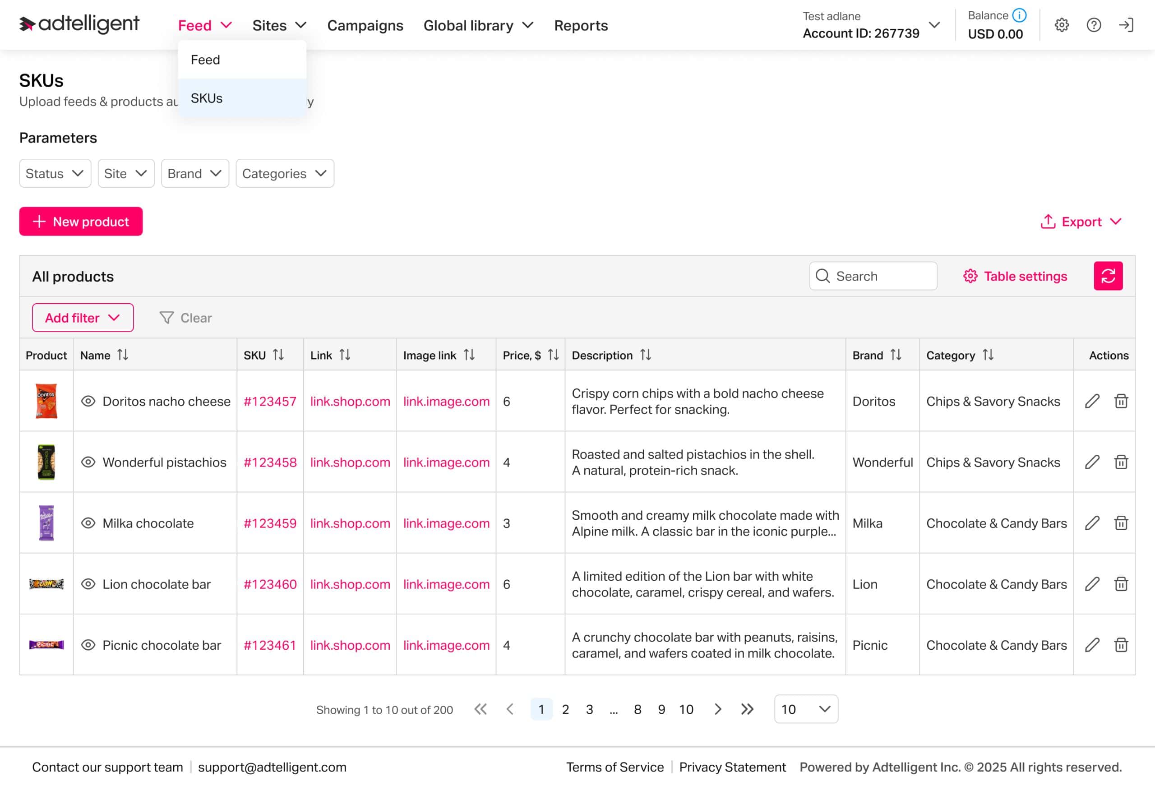Open SKU link #123460

[x=270, y=584]
